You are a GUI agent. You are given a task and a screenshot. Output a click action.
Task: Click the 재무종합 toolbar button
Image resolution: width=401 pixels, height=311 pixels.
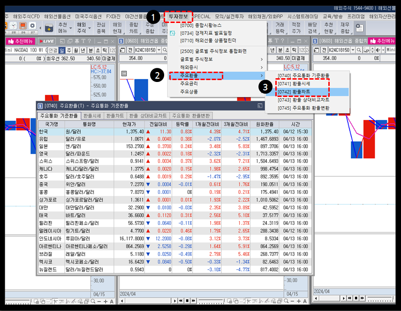(x=345, y=28)
